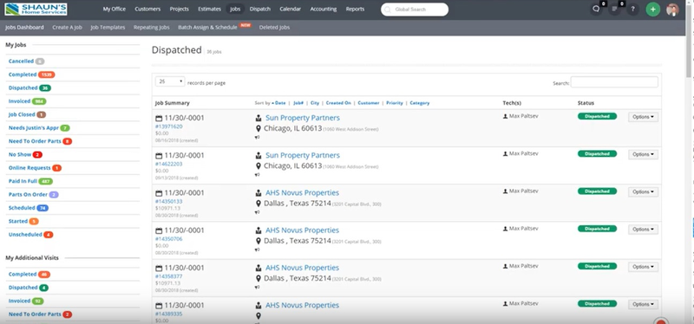This screenshot has width=694, height=324.
Task: Click customer icon beside job #14350133's AHS Novus Properties
Action: coord(259,193)
